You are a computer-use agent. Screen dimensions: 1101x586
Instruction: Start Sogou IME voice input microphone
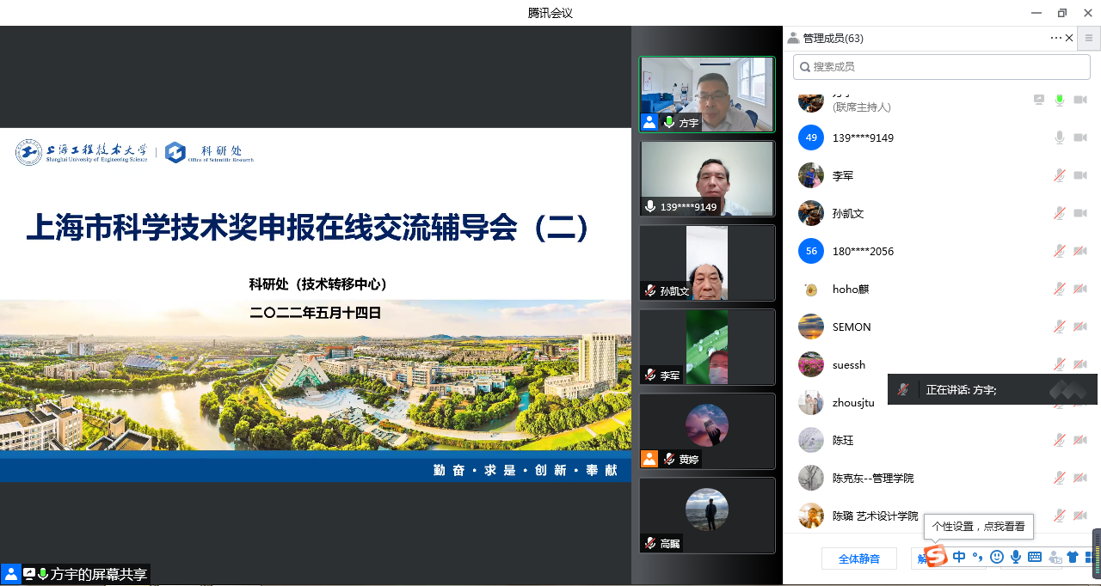[x=1016, y=557]
